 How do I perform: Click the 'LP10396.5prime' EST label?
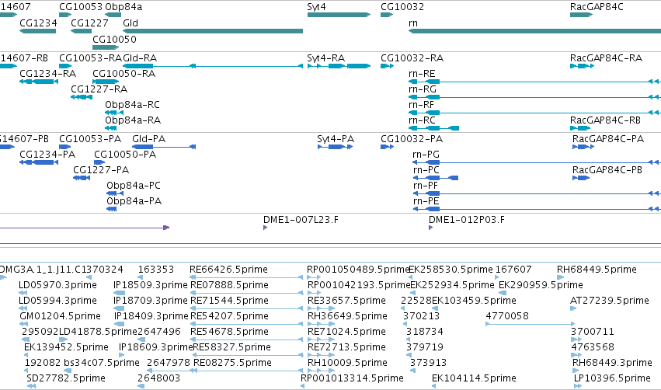(x=612, y=378)
